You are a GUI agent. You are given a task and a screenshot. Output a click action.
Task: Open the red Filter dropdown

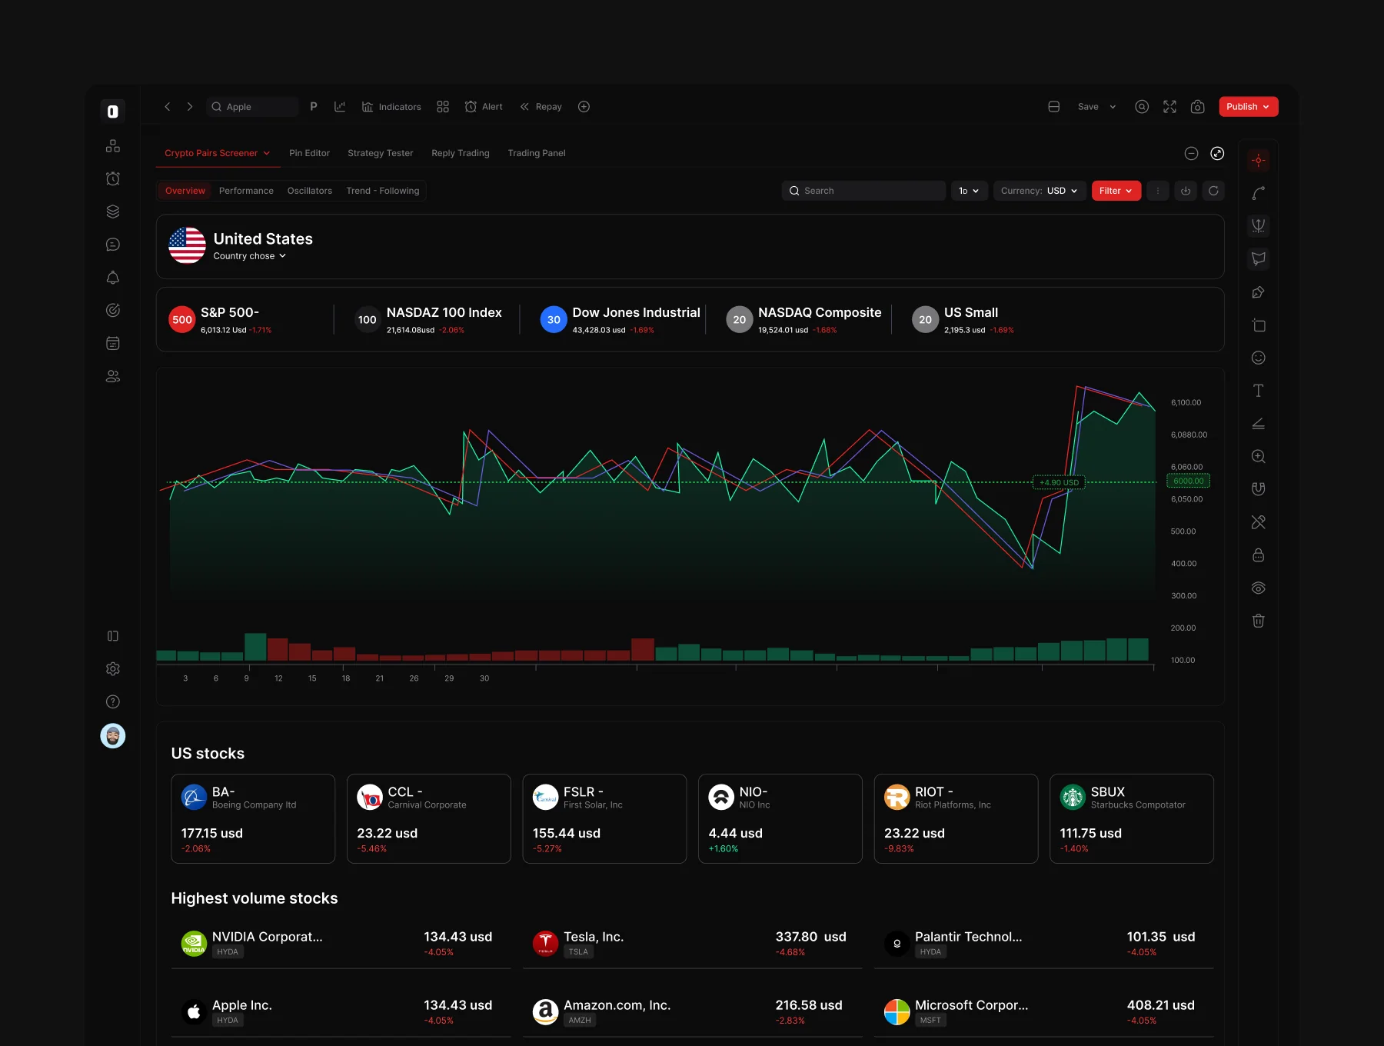coord(1116,191)
